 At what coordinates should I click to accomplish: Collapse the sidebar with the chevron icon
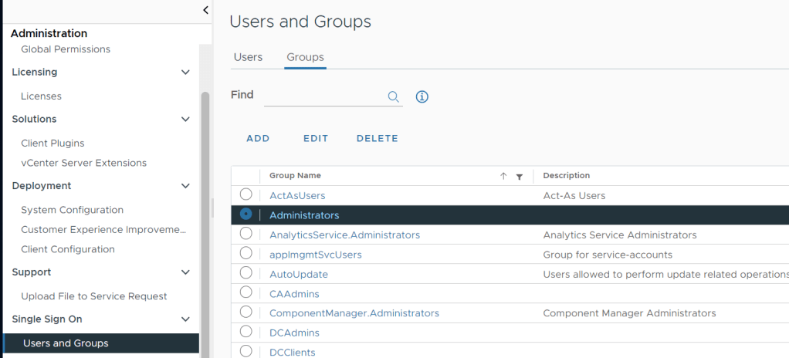205,10
